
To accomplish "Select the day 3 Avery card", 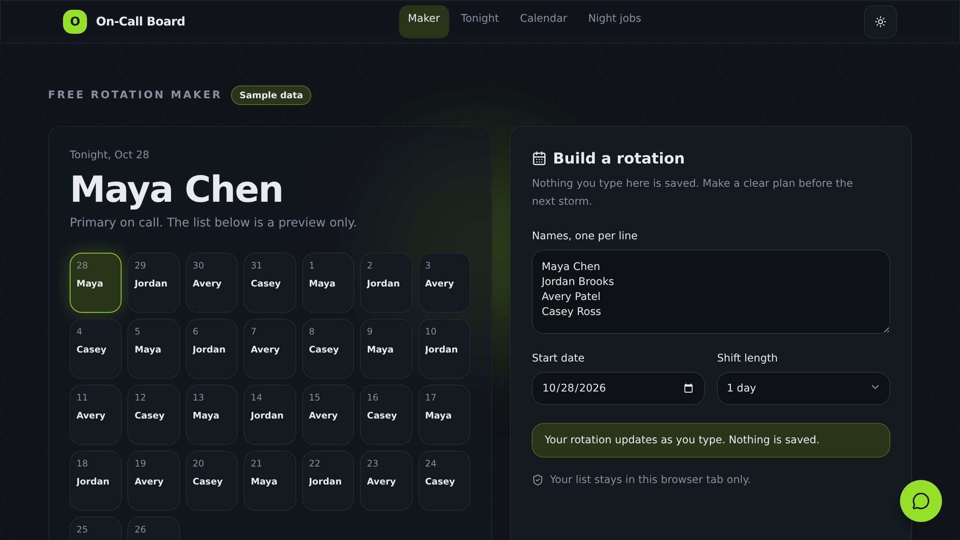I will pos(444,283).
